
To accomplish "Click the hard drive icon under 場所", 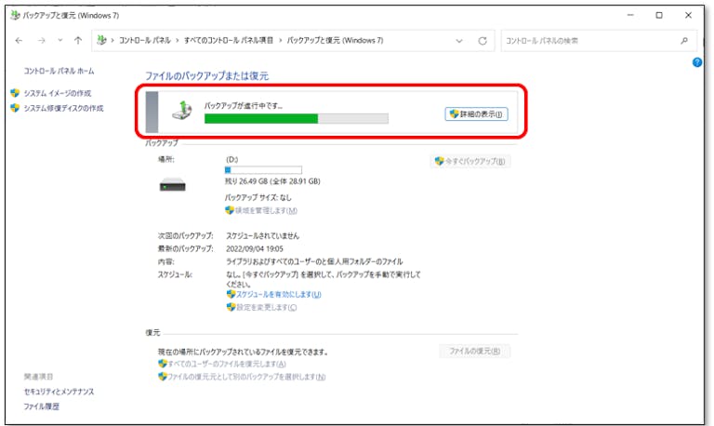I will coord(173,184).
